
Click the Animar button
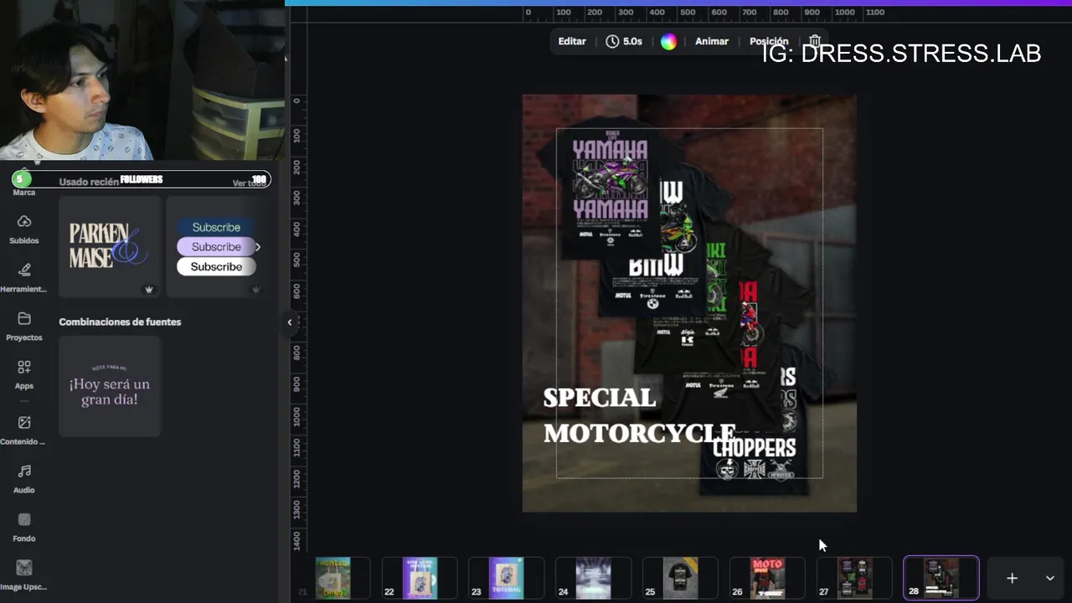coord(712,41)
